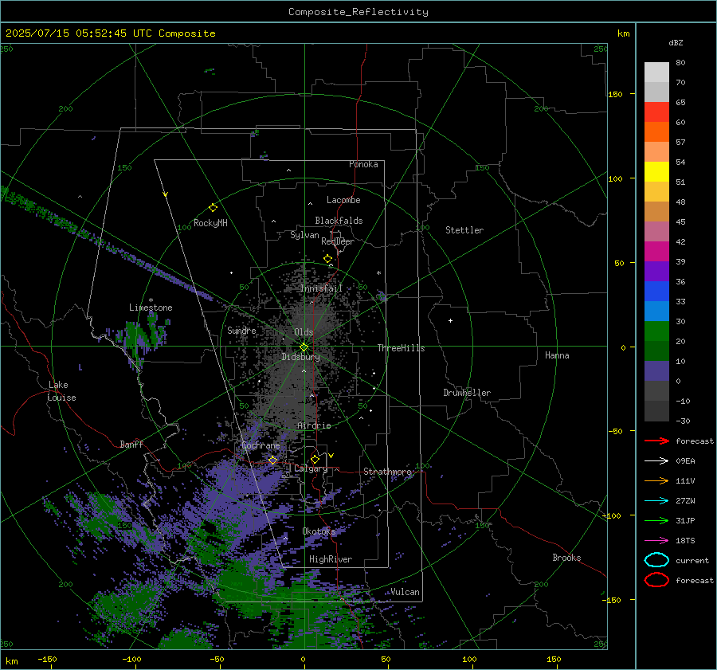Click the white 09EA arrow in legend

pyautogui.click(x=656, y=461)
